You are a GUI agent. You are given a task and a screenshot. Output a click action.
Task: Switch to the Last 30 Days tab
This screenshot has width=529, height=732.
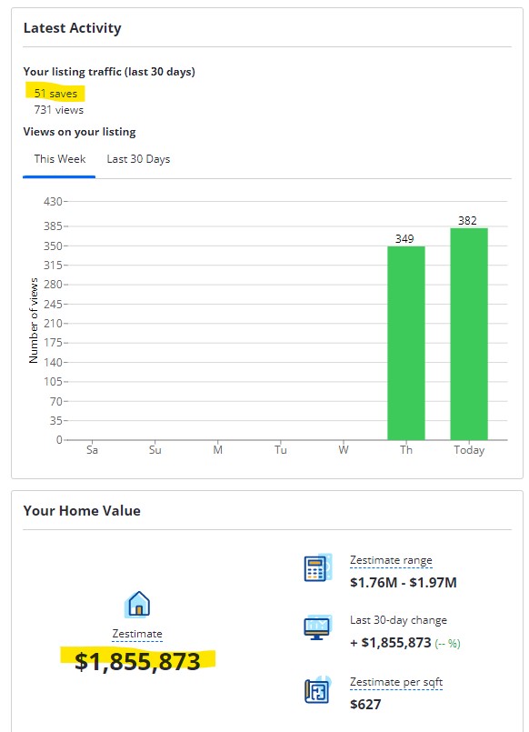(138, 159)
